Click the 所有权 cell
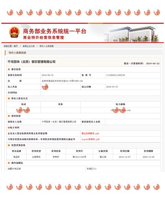Viewport: 165px width, 200px height. tap(56, 157)
